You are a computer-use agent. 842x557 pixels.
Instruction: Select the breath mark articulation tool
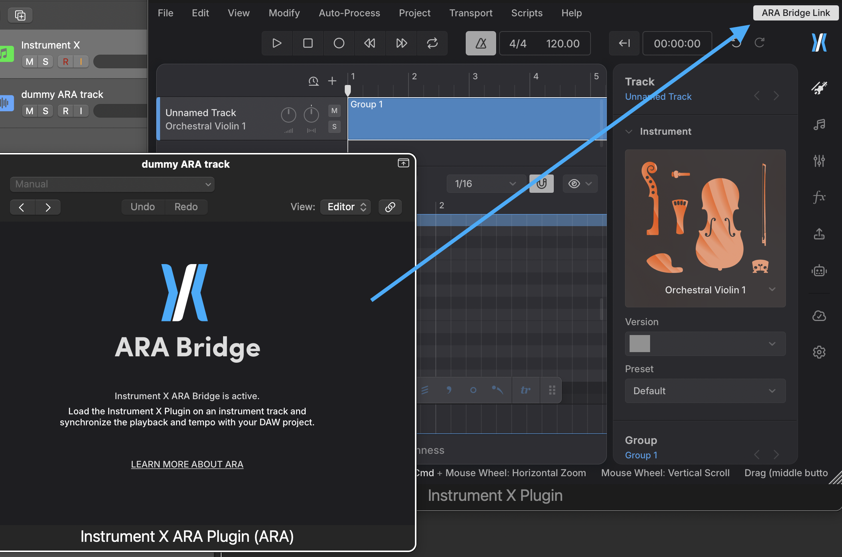coord(449,390)
